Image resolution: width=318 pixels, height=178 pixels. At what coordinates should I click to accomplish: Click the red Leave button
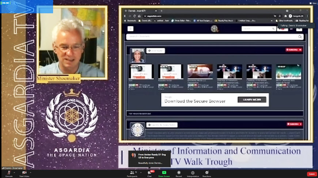pos(312,174)
